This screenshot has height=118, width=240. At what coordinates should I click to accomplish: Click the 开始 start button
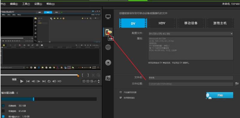[220, 95]
